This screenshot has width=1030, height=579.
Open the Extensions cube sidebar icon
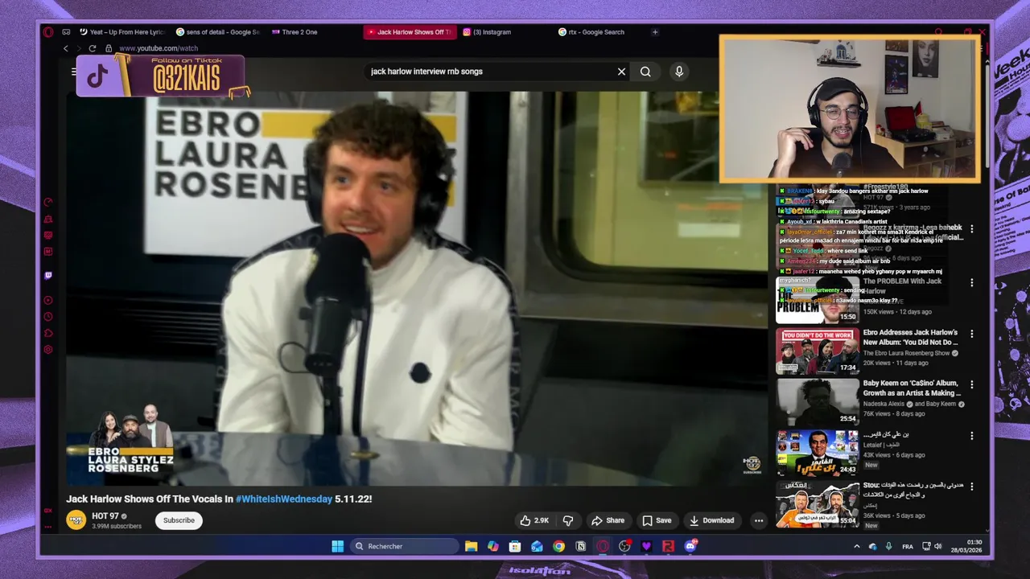tap(48, 333)
